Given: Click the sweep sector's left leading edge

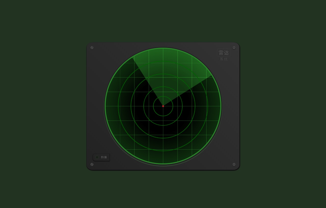Looking at the screenshot, I should tap(148, 81).
